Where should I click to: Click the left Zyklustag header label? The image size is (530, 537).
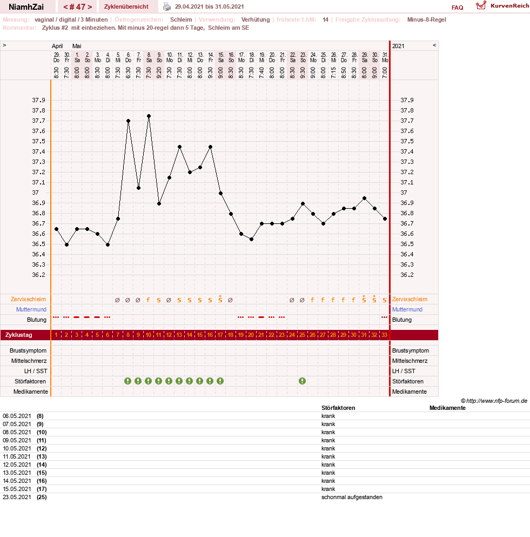click(19, 335)
